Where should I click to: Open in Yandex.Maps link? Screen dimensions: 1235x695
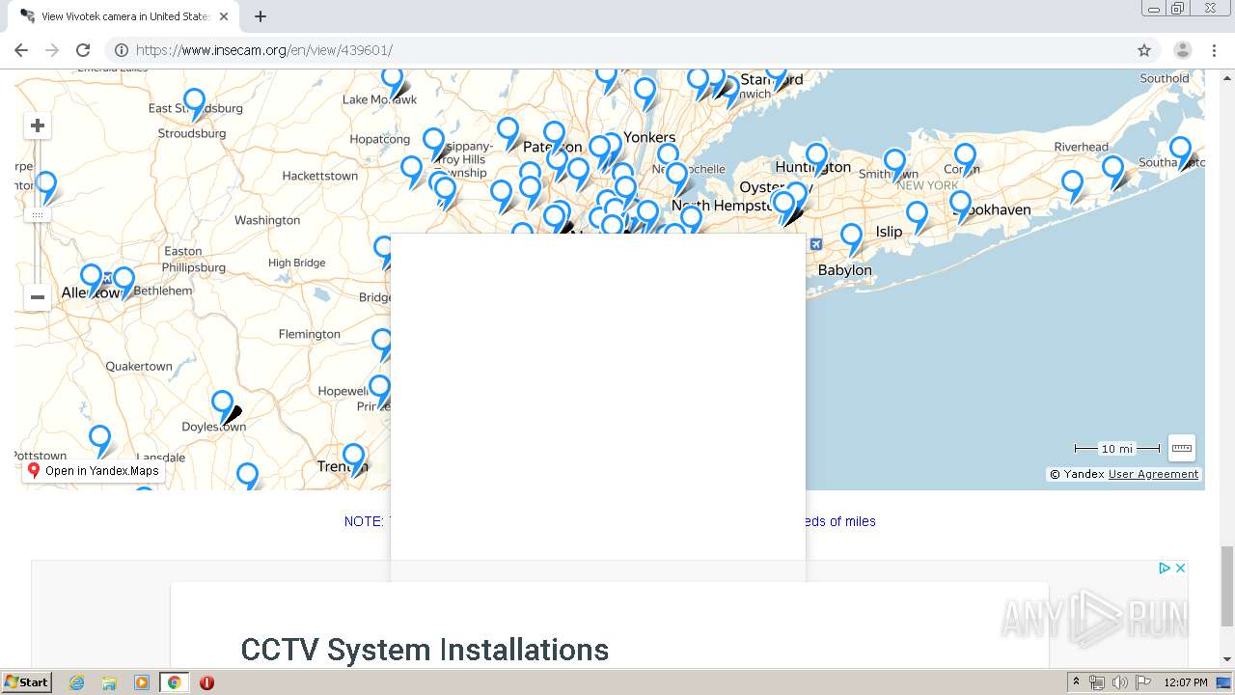(x=93, y=471)
